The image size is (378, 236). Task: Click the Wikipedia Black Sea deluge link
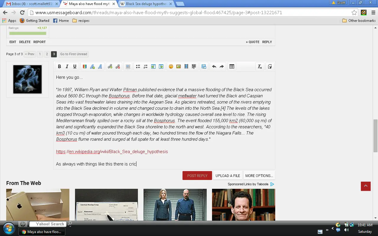click(112, 152)
